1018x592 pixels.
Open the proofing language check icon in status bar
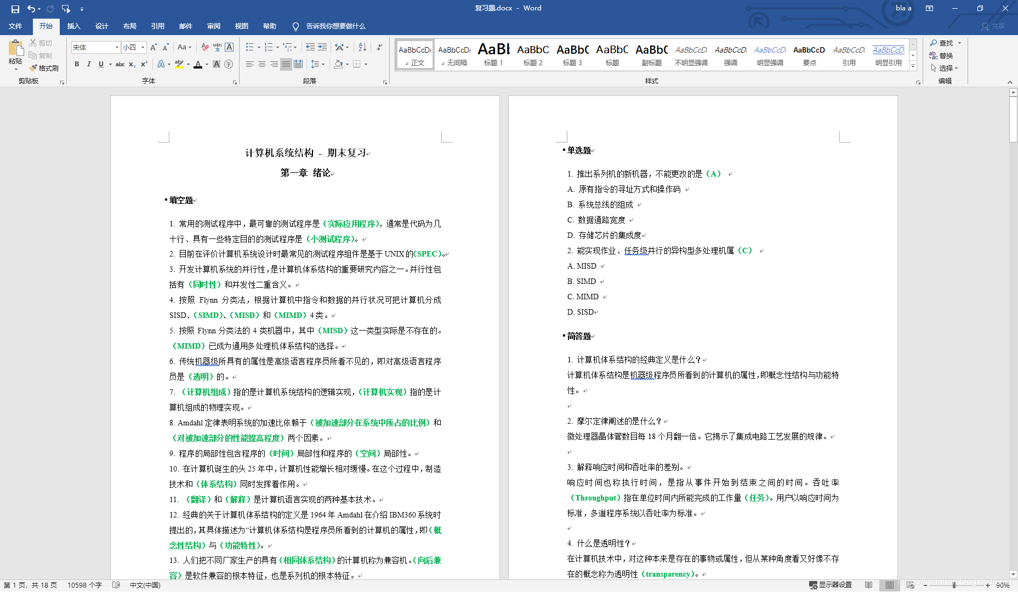[x=116, y=585]
